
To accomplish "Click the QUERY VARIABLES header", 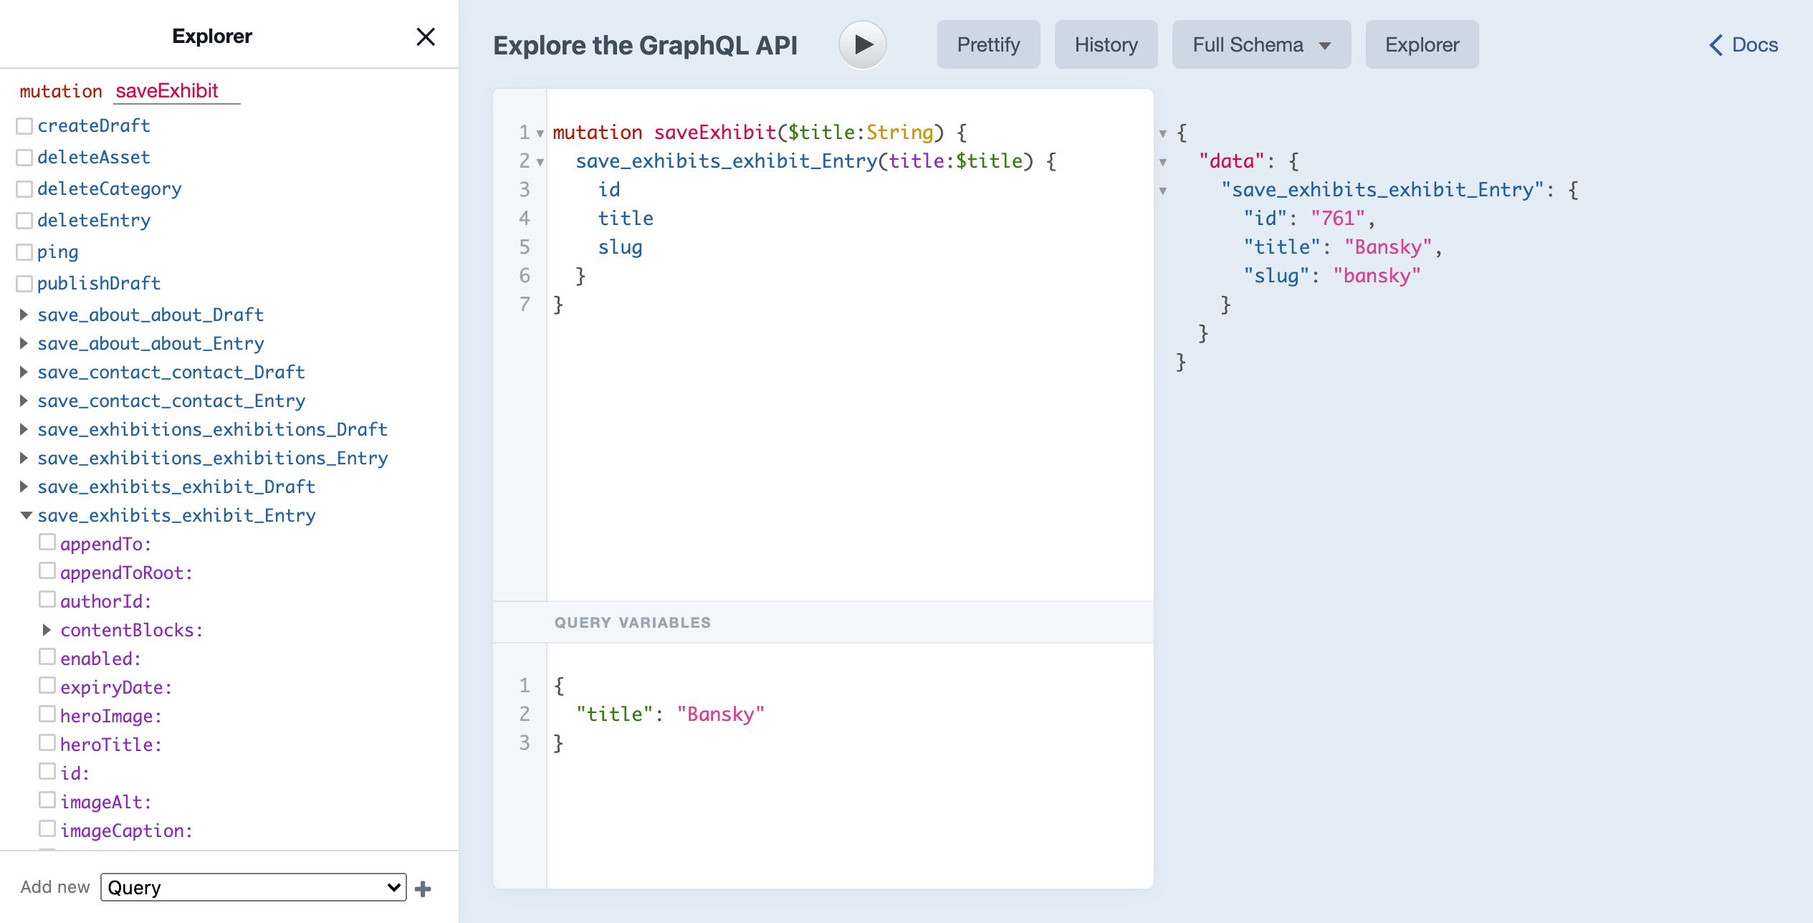I will 823,622.
